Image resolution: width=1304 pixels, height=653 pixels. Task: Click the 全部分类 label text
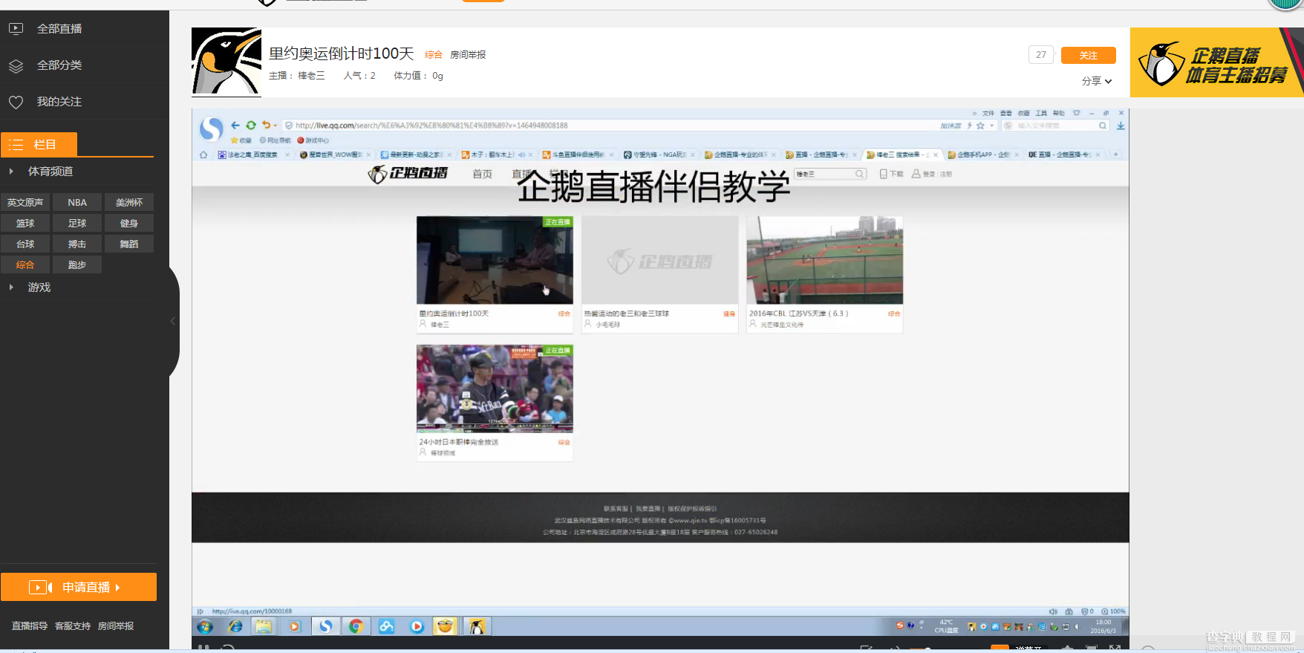click(59, 65)
